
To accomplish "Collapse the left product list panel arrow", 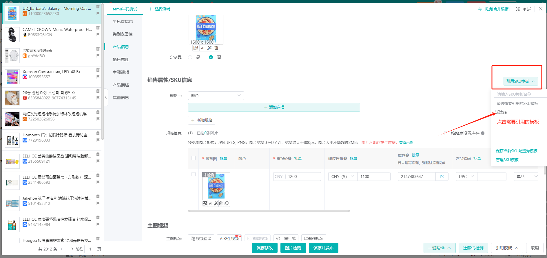I will [x=106, y=97].
